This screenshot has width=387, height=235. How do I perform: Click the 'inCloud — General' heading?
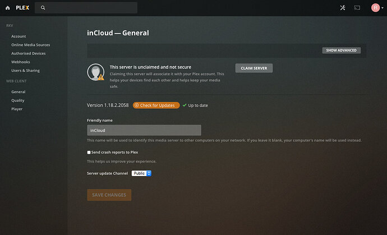pyautogui.click(x=118, y=33)
